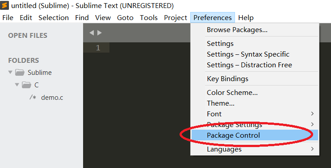Open Settings – Syntax Specific

(255, 54)
